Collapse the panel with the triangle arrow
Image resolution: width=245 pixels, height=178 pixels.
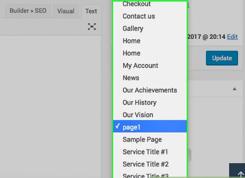[x=235, y=89]
